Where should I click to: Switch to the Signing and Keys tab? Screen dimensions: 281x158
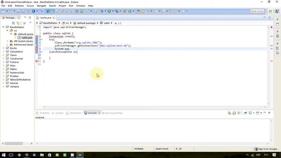click(x=112, y=113)
